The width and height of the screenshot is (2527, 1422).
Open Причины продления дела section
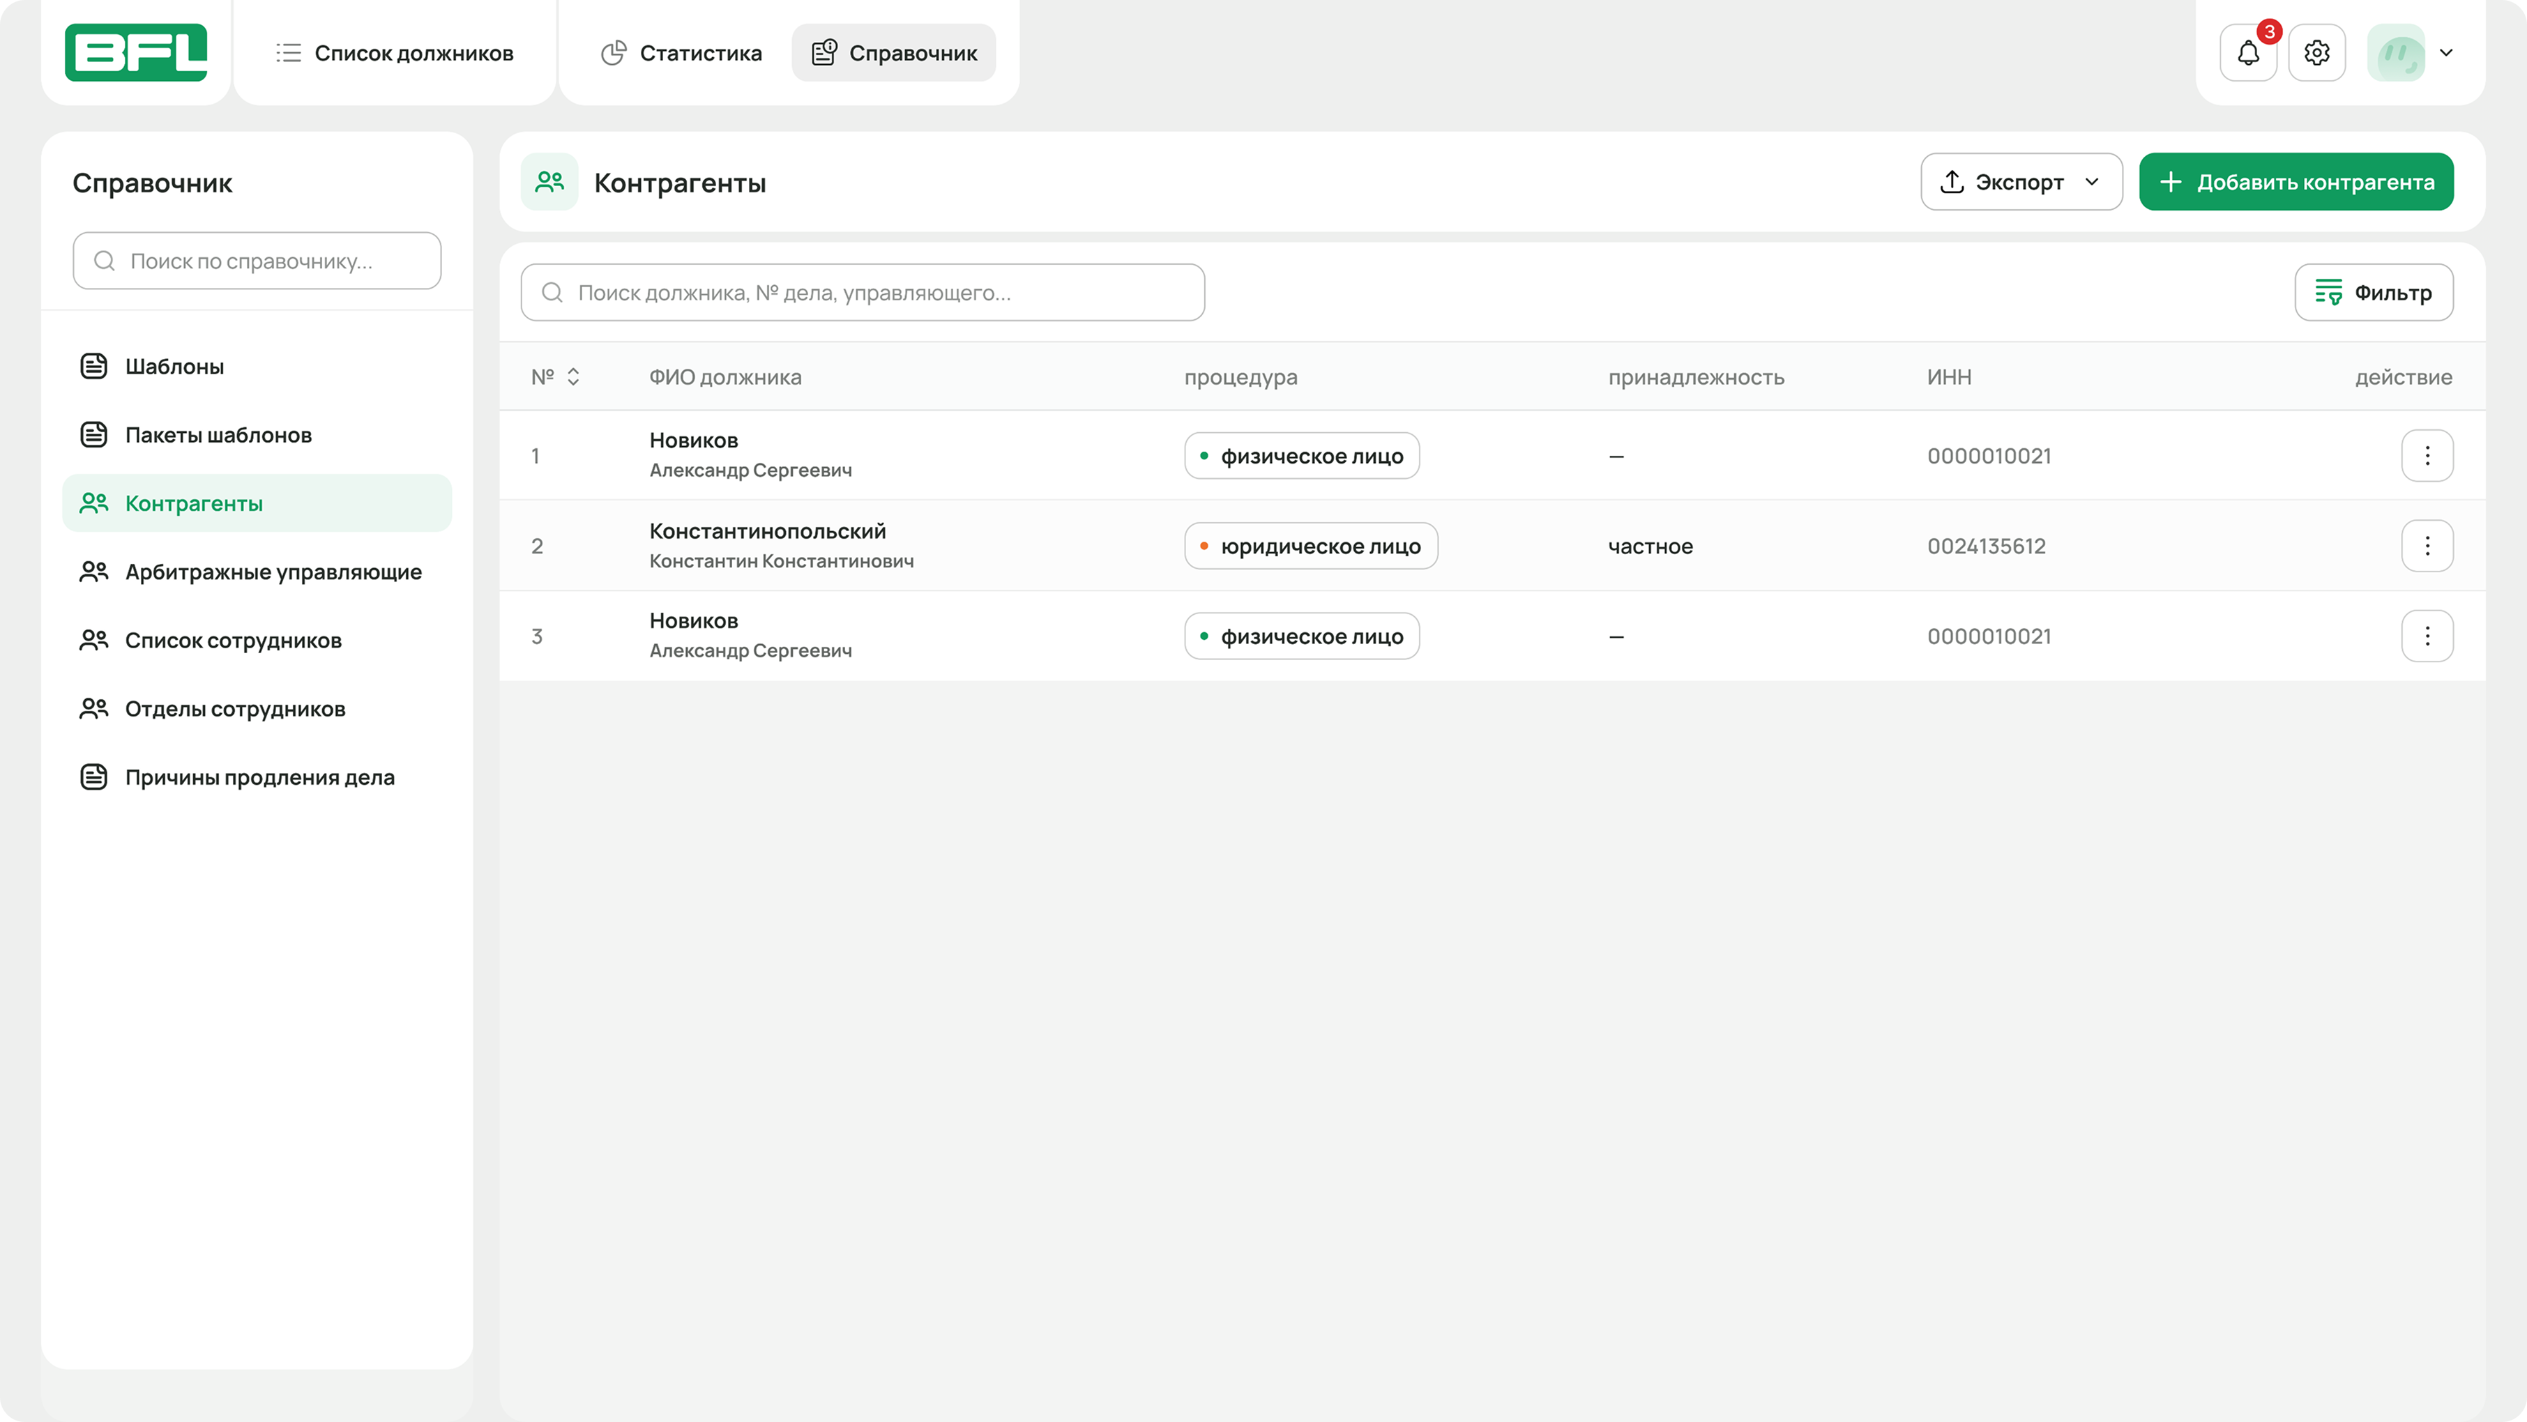[259, 778]
